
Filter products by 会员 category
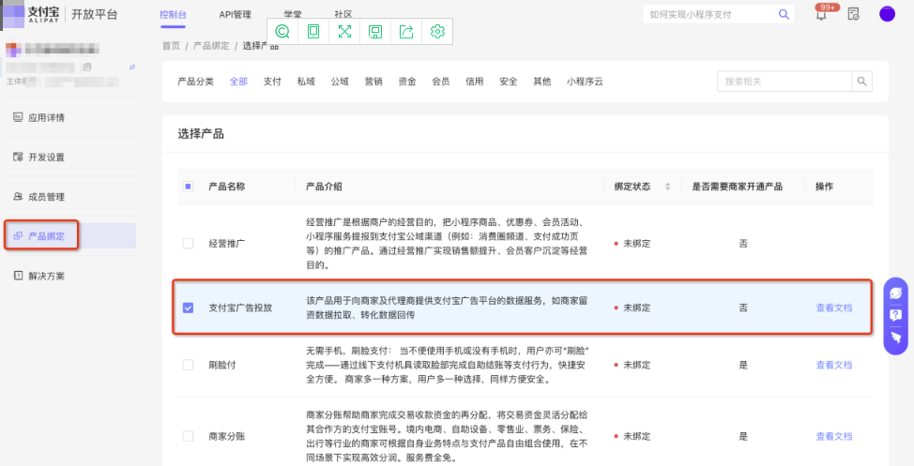[x=441, y=82]
